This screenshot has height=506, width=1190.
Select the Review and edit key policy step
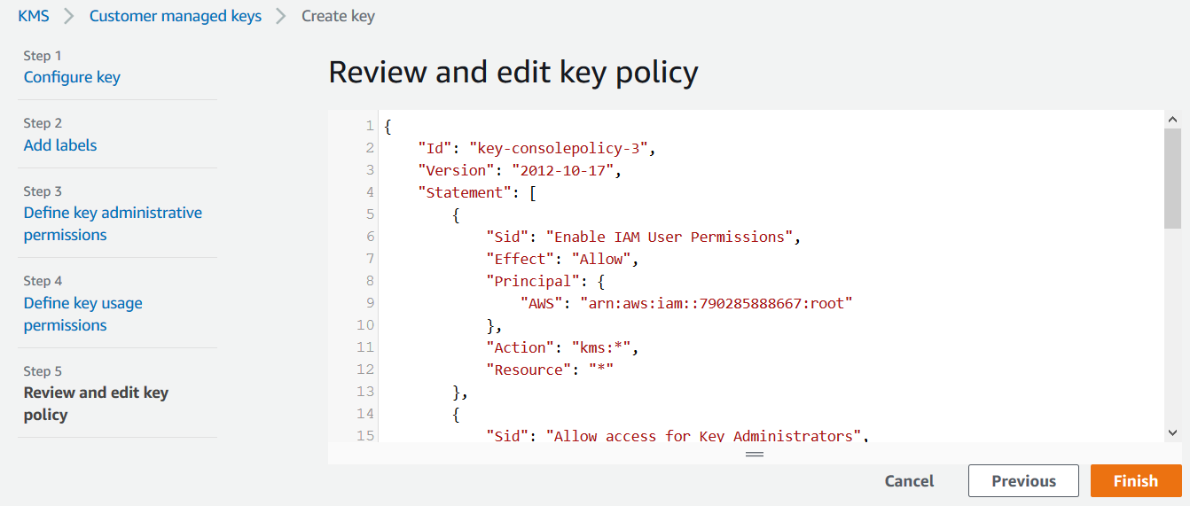[96, 403]
